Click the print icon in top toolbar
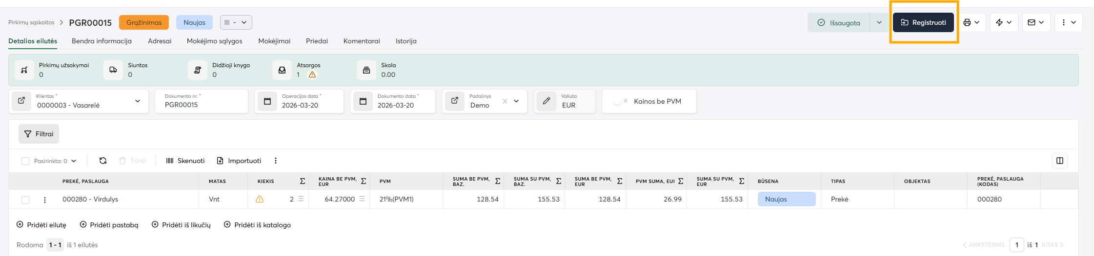The width and height of the screenshot is (1094, 256). click(x=967, y=22)
